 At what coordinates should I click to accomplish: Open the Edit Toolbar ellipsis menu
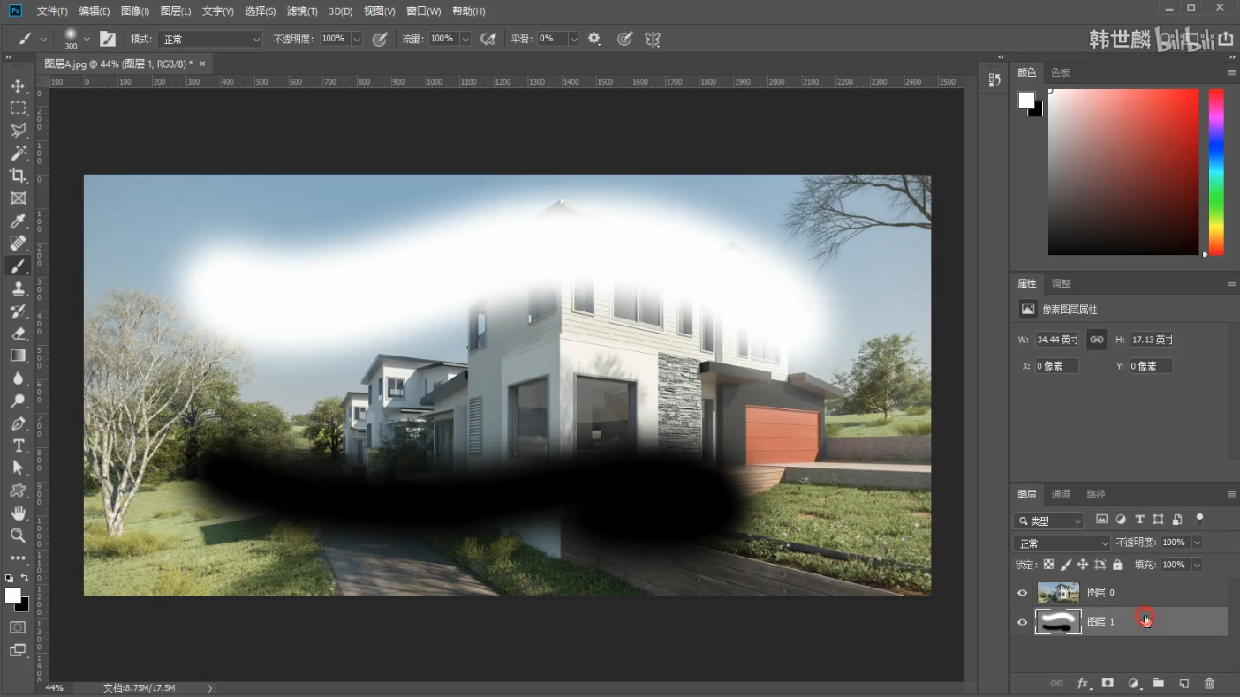pos(18,558)
